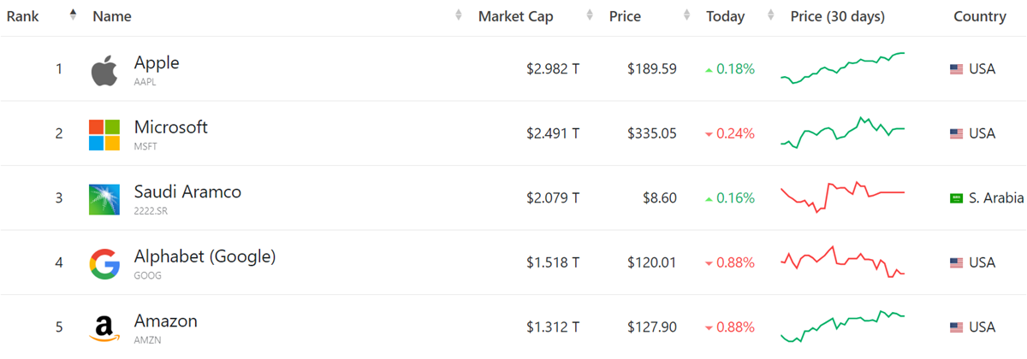Open the Amazon company name link

pyautogui.click(x=166, y=321)
